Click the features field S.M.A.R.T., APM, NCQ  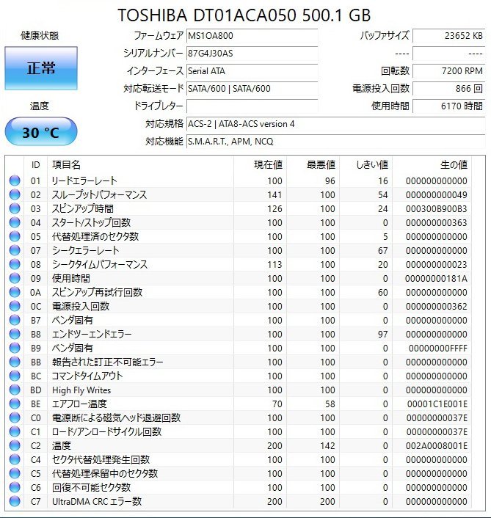335,142
